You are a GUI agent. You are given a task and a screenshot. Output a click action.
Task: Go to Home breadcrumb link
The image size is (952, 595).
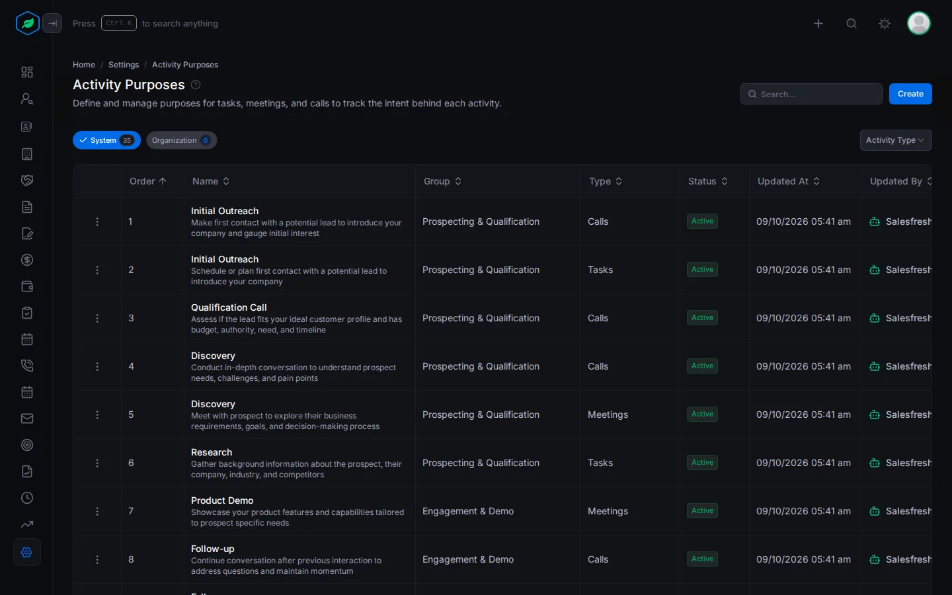click(84, 65)
